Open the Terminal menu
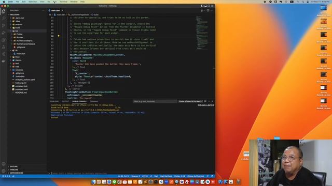This screenshot has width=332, height=186. pyautogui.click(x=63, y=2)
